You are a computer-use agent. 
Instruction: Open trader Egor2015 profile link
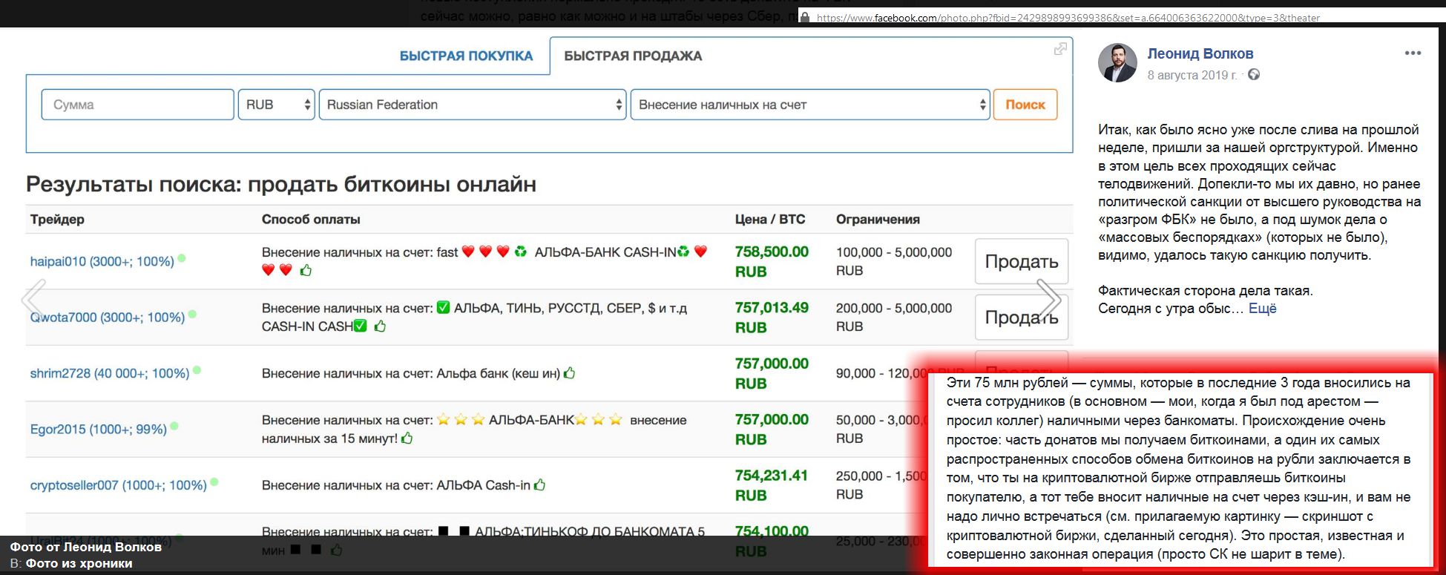coord(99,429)
